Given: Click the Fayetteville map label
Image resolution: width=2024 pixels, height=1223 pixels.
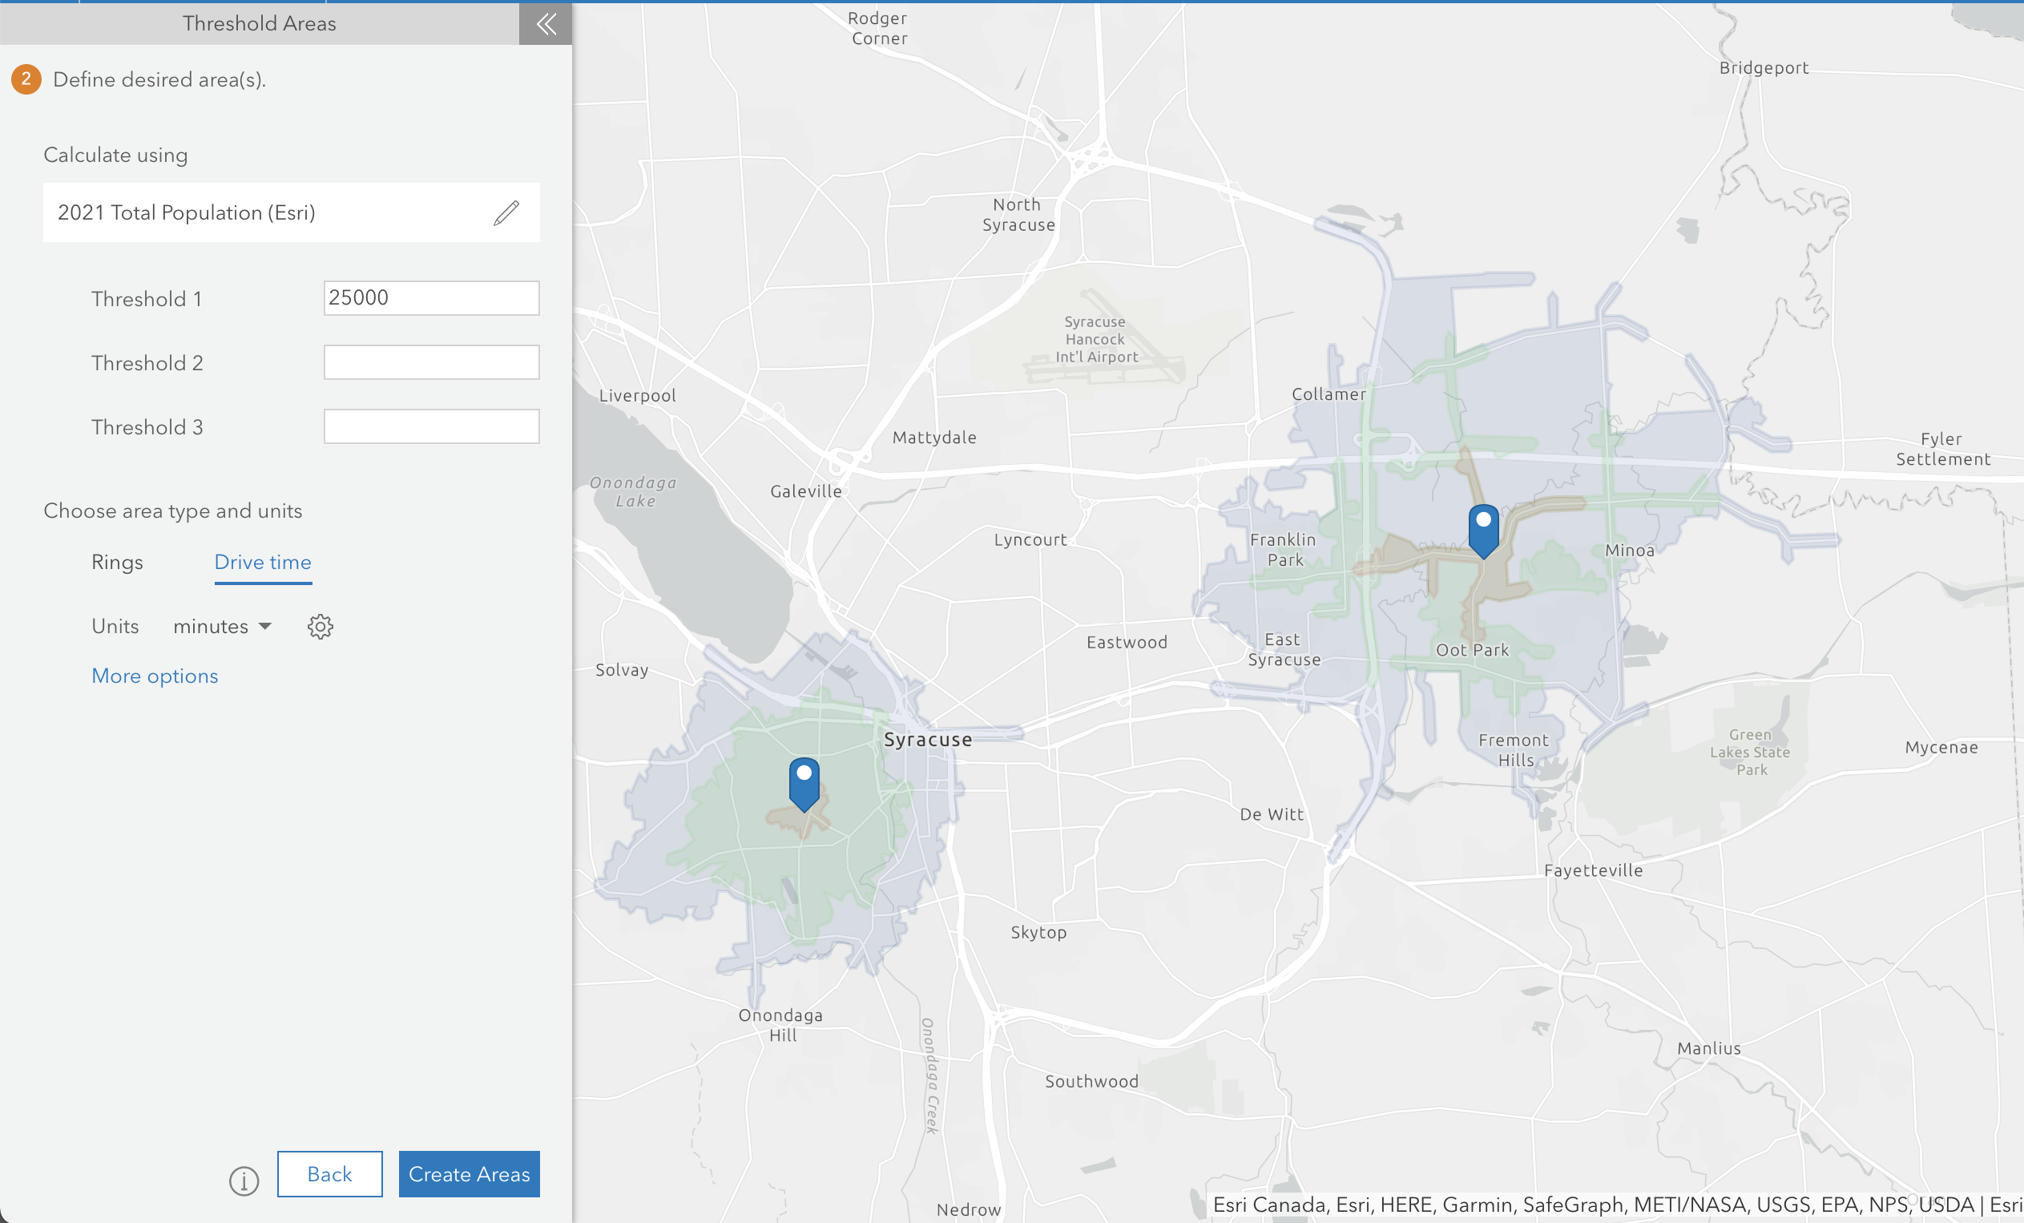Looking at the screenshot, I should [1593, 870].
